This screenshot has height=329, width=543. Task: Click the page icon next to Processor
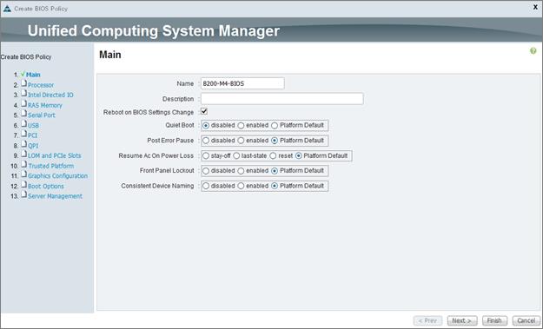coord(23,83)
